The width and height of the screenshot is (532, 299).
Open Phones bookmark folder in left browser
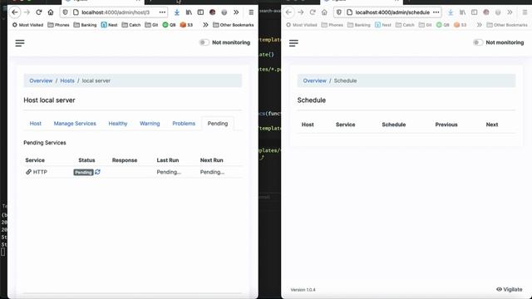tap(58, 25)
